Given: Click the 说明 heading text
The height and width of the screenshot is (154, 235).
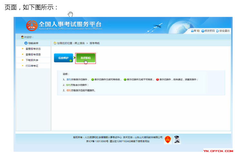Looking at the screenshot, I should tap(65, 74).
